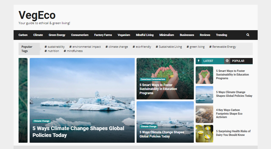Image resolution: width=271 pixels, height=149 pixels.
Task: Open the # nutrition tag
Action: click(52, 51)
